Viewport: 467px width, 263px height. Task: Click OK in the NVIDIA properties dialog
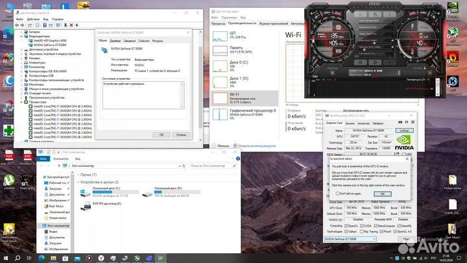pos(162,135)
